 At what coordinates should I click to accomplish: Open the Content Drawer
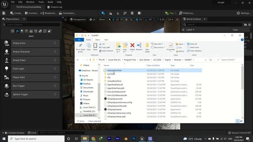(x=15, y=133)
